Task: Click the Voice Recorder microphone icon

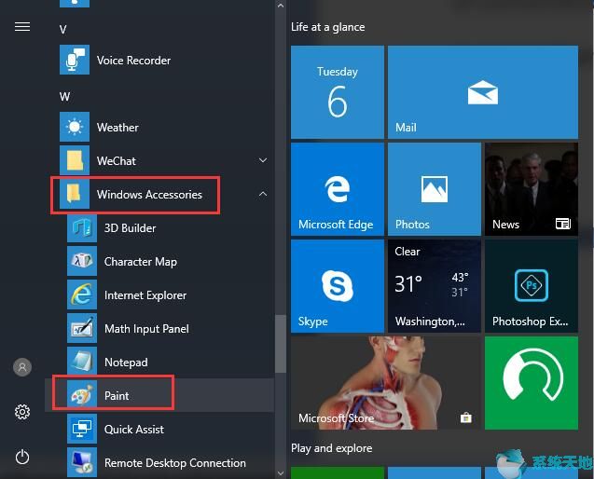Action: pyautogui.click(x=75, y=60)
